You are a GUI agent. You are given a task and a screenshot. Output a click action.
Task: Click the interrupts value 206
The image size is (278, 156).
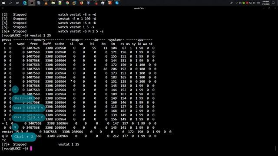point(114,69)
